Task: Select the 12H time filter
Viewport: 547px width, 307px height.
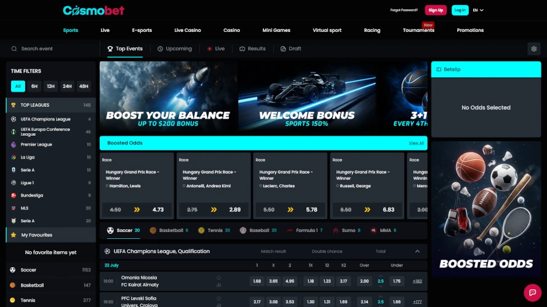Action: click(50, 86)
